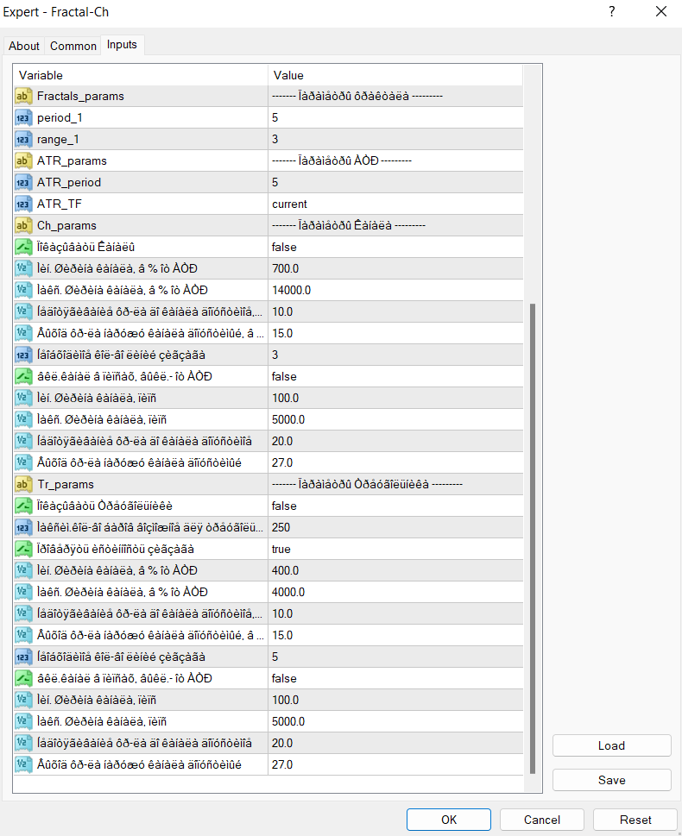Click the Reset button
682x836 pixels.
point(635,820)
